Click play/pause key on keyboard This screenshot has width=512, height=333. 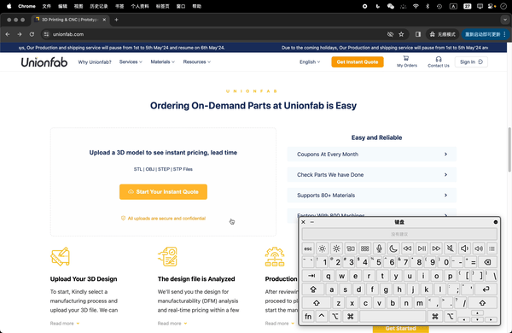tap(422, 248)
